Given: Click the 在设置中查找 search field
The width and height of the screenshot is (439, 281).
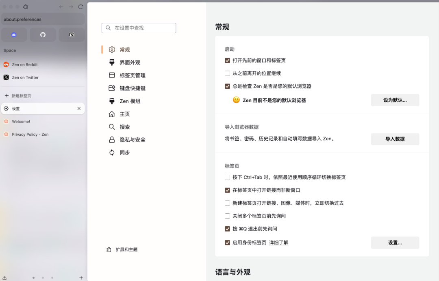Looking at the screenshot, I should click(x=139, y=28).
